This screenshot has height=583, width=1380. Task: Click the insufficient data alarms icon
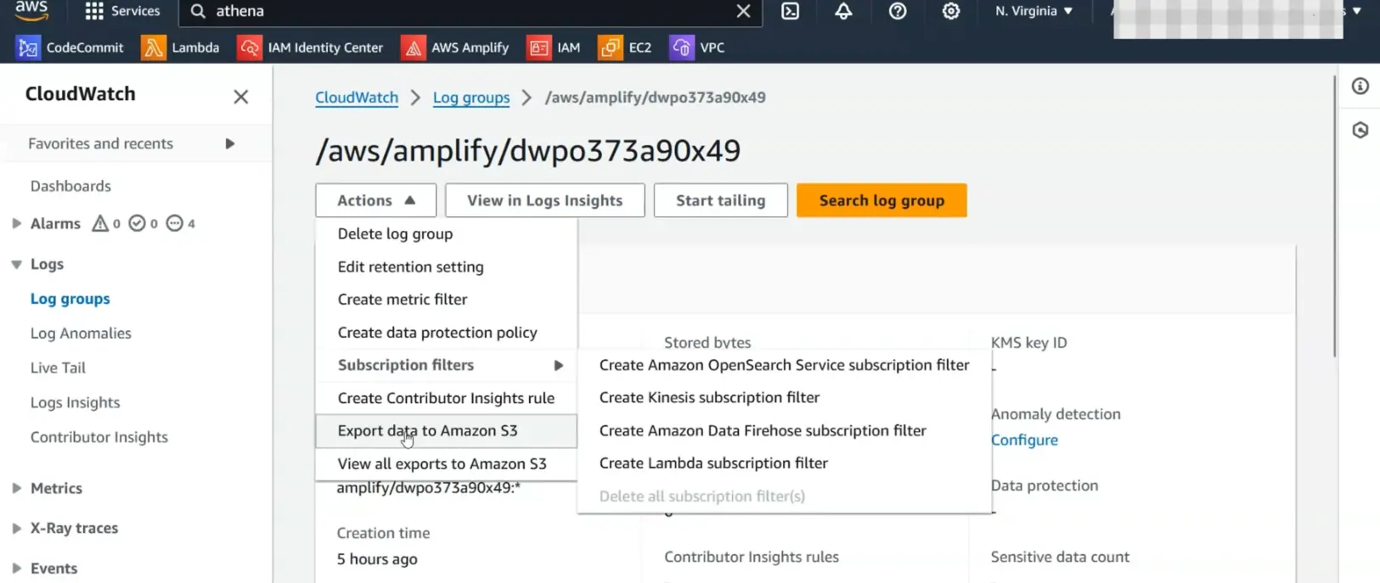[174, 223]
